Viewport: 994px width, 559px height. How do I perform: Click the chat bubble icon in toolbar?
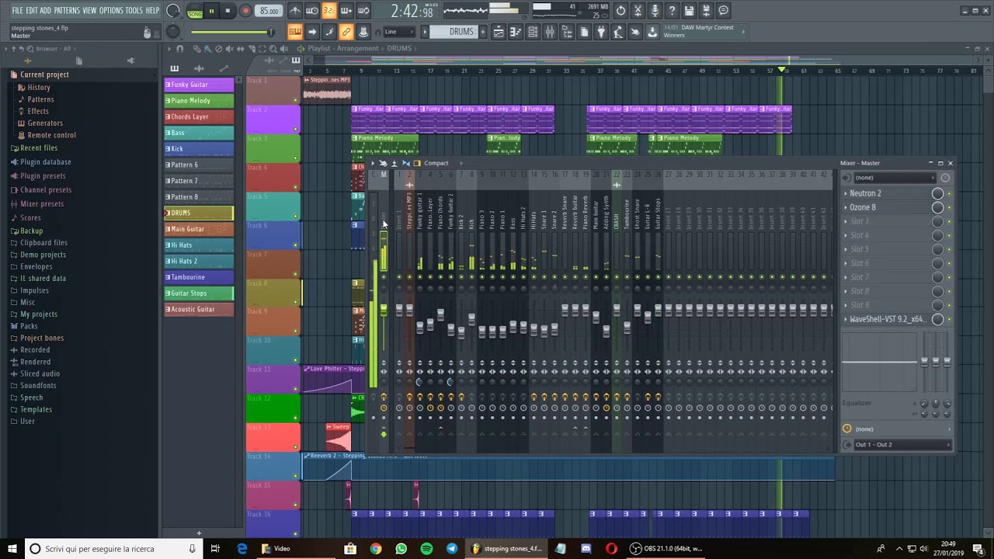[723, 11]
